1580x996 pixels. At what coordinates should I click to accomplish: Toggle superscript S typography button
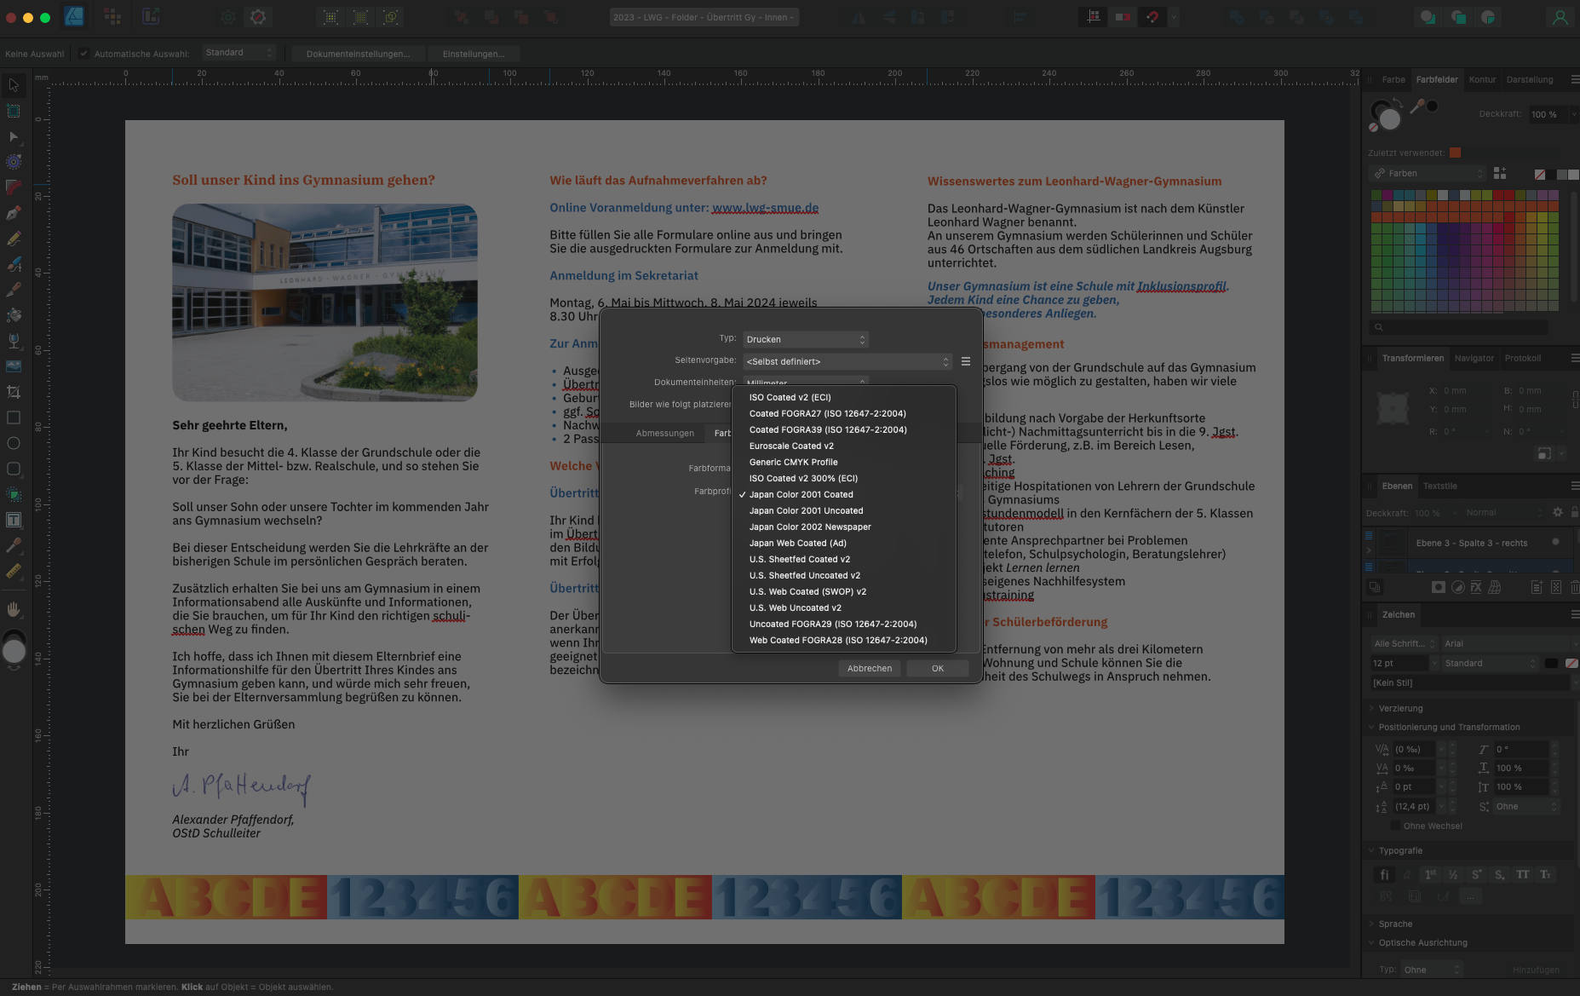coord(1476,874)
